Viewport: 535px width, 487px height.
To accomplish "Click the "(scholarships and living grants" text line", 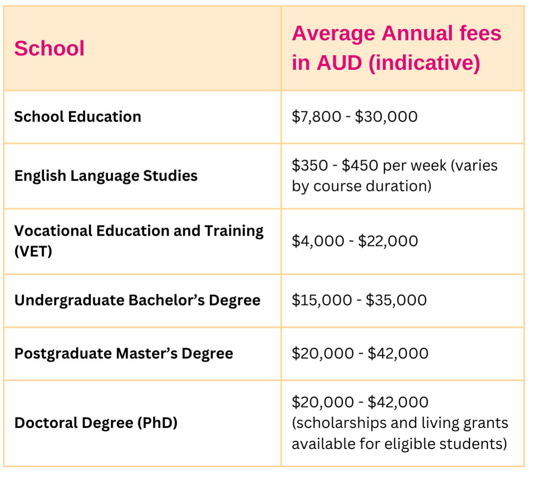I will [400, 423].
